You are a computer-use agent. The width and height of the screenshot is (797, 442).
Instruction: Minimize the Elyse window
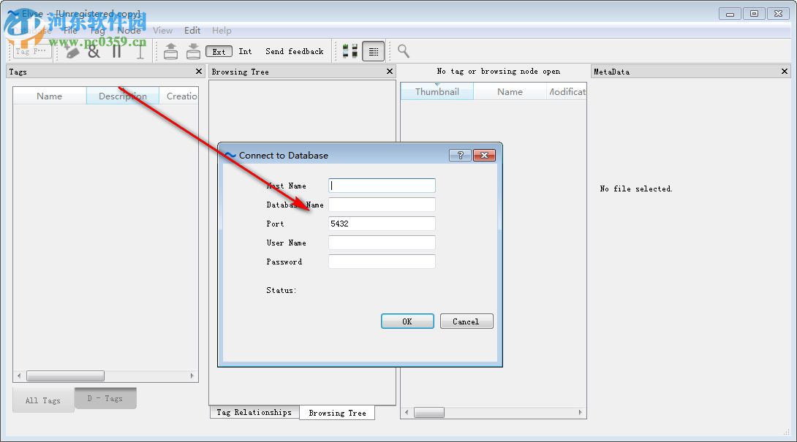pyautogui.click(x=730, y=14)
